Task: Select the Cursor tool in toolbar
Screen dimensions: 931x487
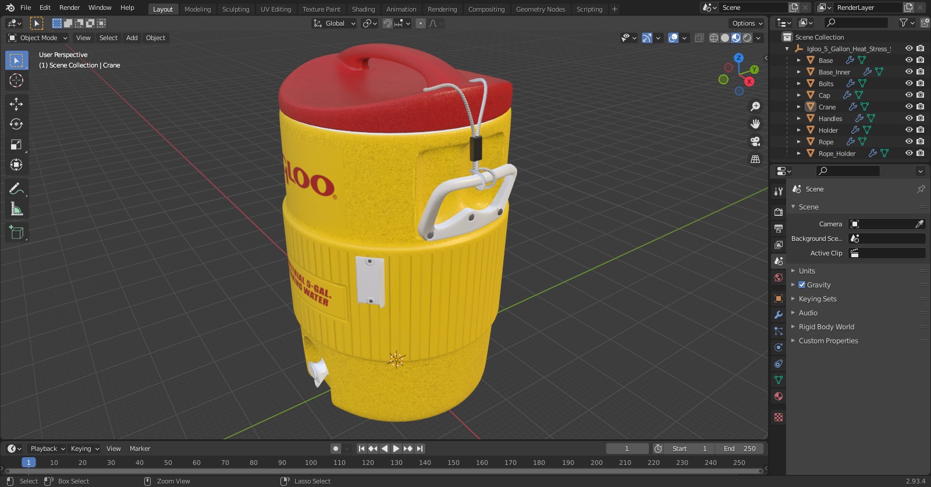Action: coord(16,80)
